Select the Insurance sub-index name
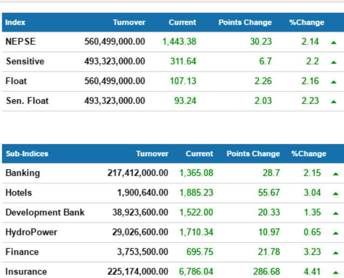This screenshot has width=344, height=278. coord(26,272)
